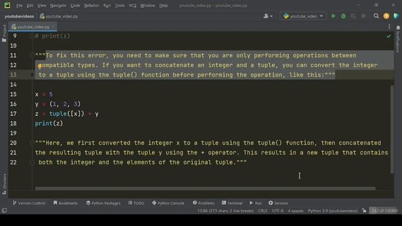Collapse docstring fold marker on line 11
Image resolution: width=402 pixels, height=226 pixels.
click(x=32, y=55)
